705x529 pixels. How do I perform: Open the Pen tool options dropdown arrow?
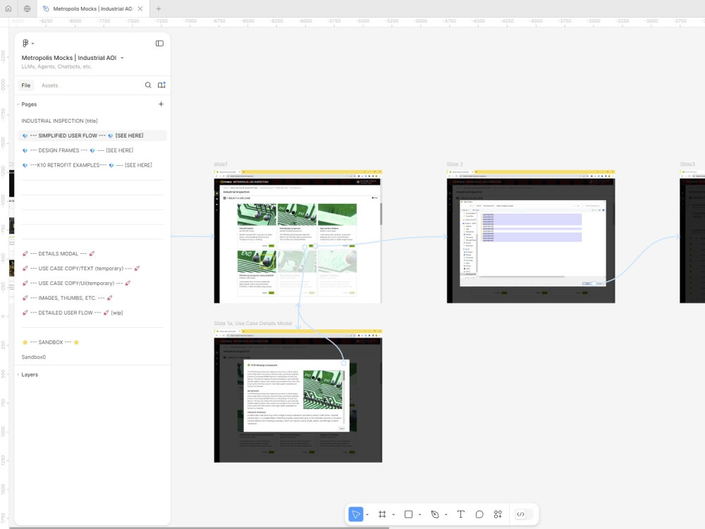pyautogui.click(x=446, y=515)
